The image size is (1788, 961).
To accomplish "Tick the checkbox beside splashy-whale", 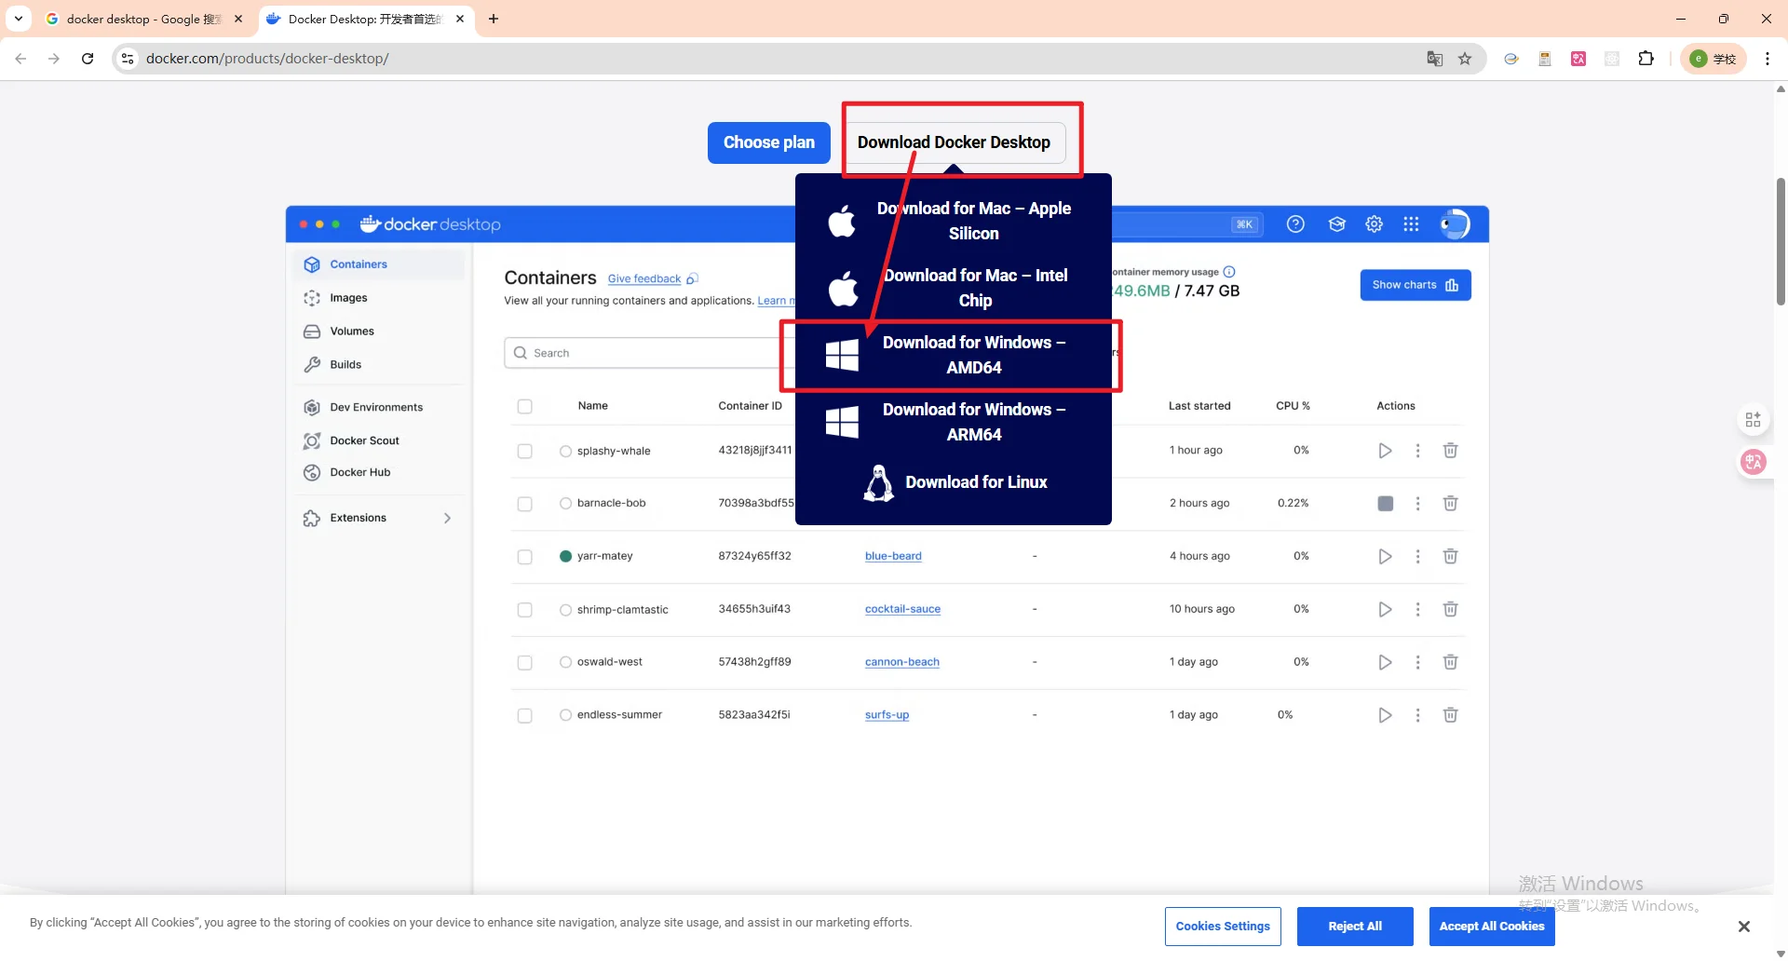I will [525, 451].
